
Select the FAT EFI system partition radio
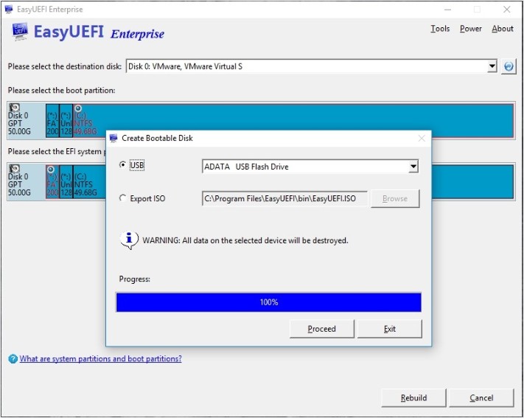50,170
